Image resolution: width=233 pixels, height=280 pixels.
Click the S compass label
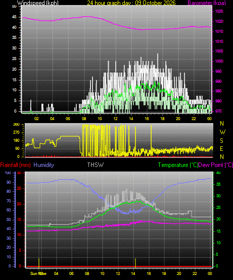pyautogui.click(x=222, y=141)
